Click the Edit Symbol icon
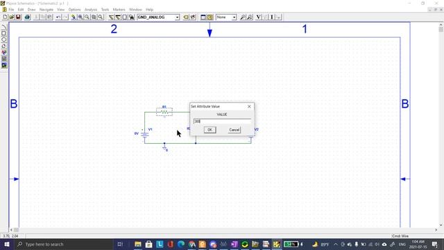 tap(193, 17)
